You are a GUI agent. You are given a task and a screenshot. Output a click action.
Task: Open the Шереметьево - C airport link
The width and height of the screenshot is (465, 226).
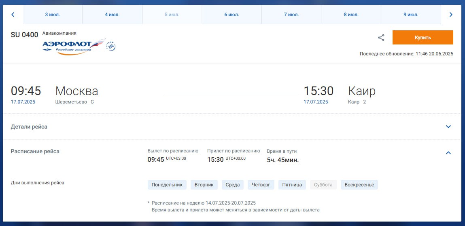pyautogui.click(x=74, y=102)
